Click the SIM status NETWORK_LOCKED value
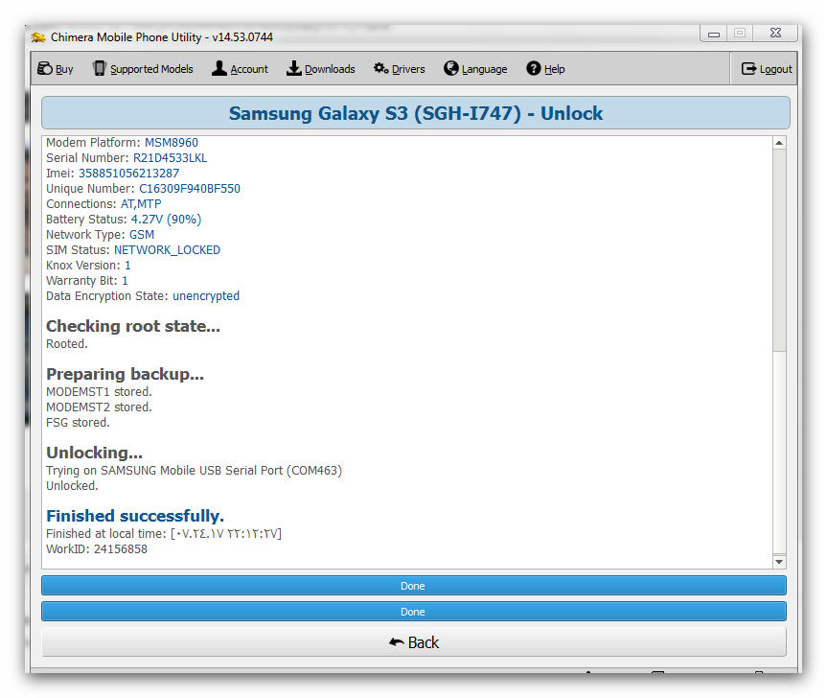The height and width of the screenshot is (698, 827). pyautogui.click(x=167, y=250)
